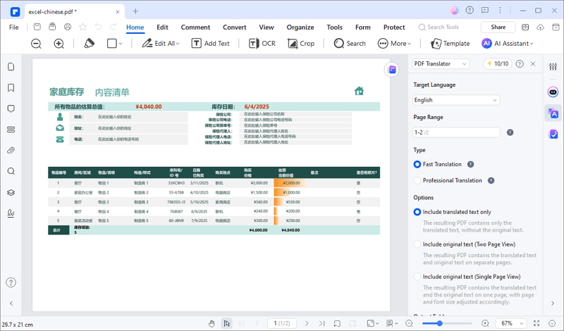The width and height of the screenshot is (564, 331).
Task: Click the Print icon in quick toolbar
Action: [x=67, y=27]
